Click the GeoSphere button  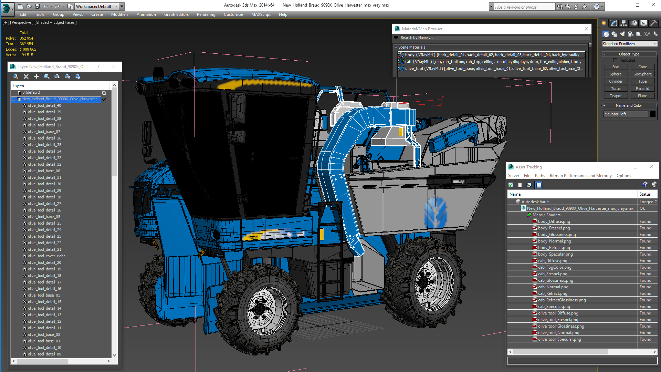642,74
